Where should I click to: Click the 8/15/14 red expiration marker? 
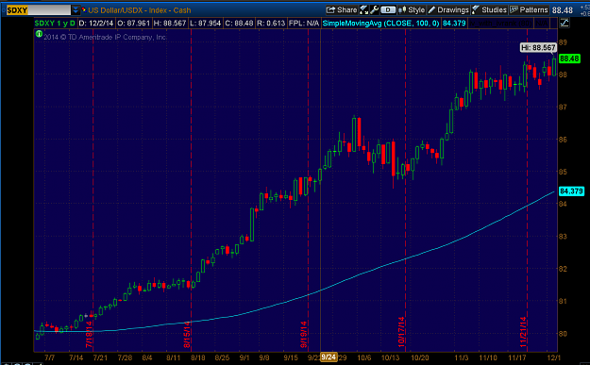click(x=187, y=334)
